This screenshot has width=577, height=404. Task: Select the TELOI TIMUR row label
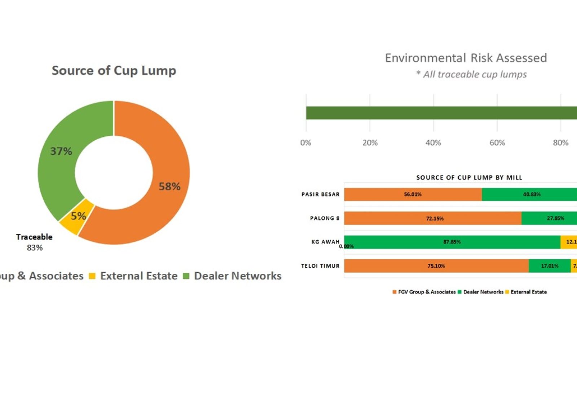pos(321,266)
